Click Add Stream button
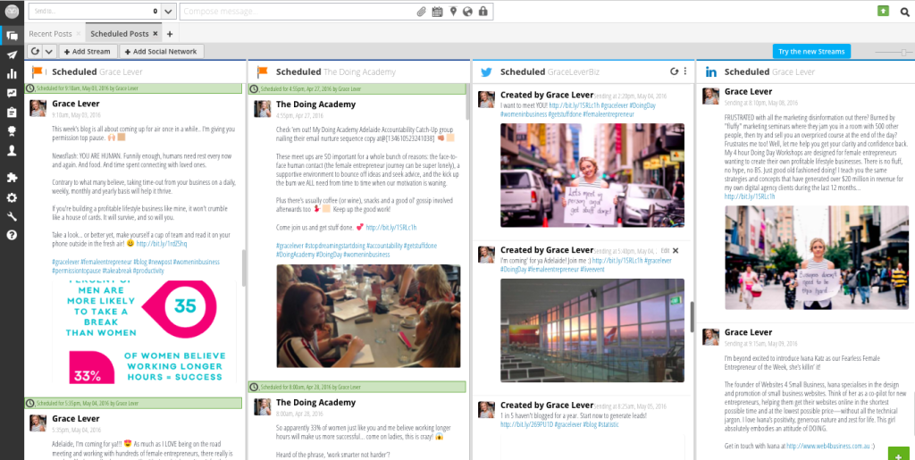 (x=88, y=51)
